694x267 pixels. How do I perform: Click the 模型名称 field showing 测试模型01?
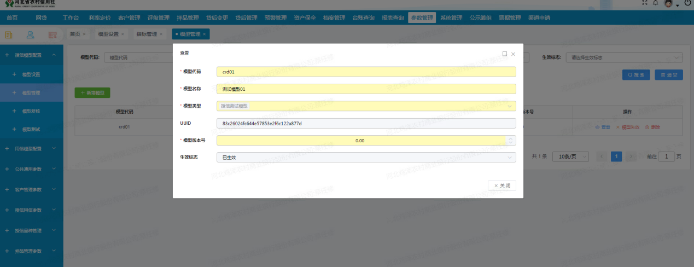coord(366,89)
